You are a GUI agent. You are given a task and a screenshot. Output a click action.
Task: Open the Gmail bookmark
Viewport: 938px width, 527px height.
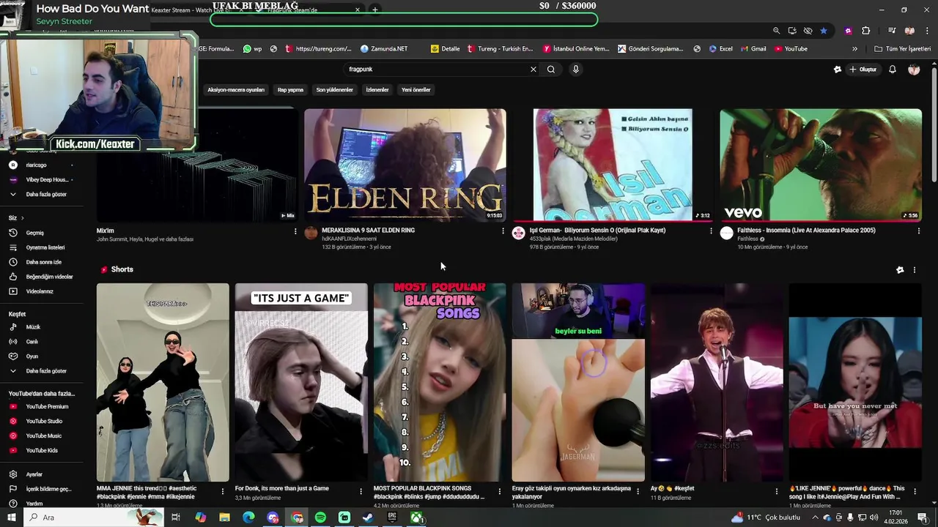click(753, 49)
